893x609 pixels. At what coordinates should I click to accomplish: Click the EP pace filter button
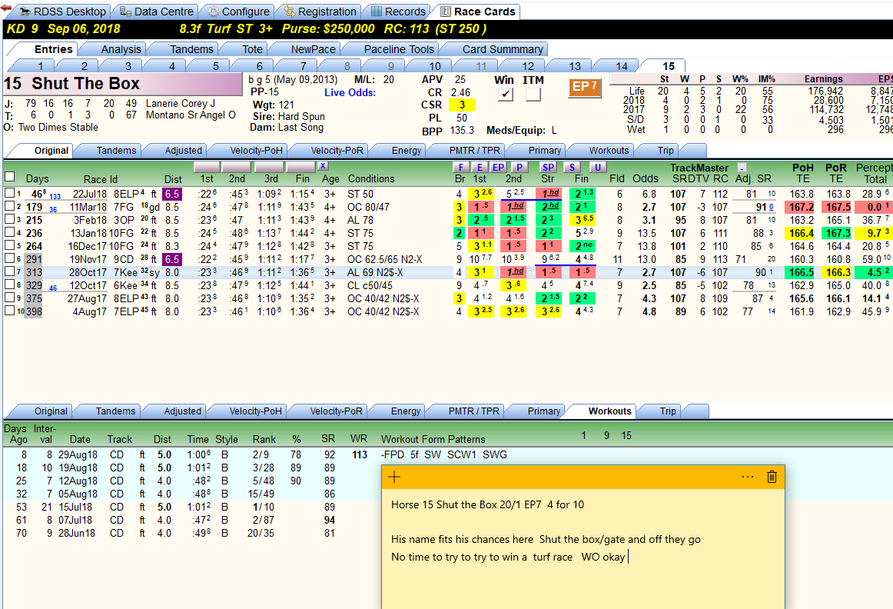click(x=498, y=167)
